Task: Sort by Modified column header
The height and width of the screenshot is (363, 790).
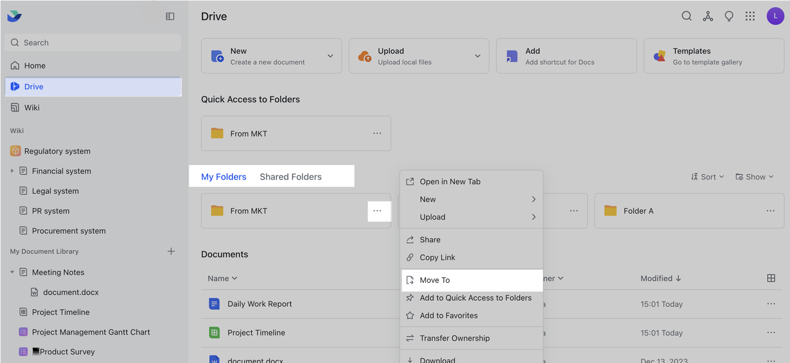Action: pos(661,278)
